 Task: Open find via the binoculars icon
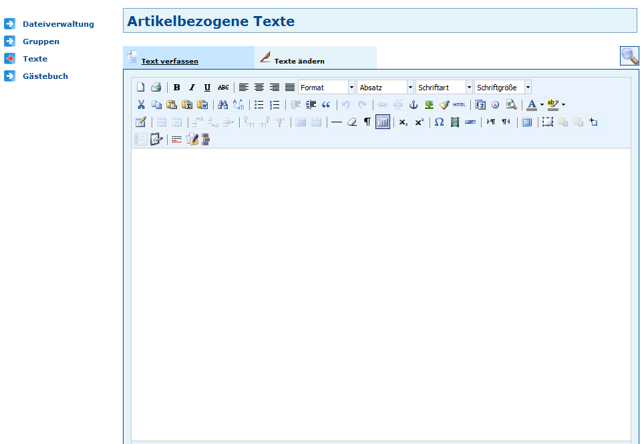click(x=223, y=104)
